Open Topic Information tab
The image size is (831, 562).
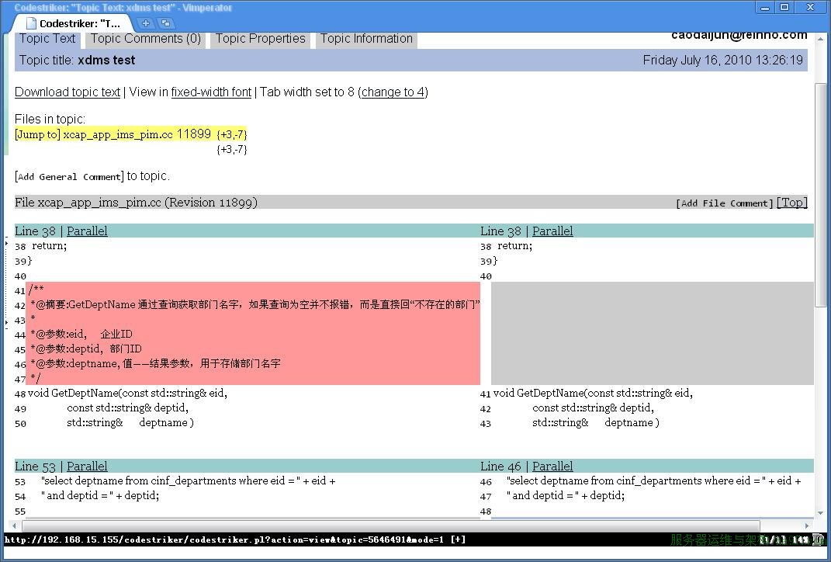pyautogui.click(x=366, y=39)
